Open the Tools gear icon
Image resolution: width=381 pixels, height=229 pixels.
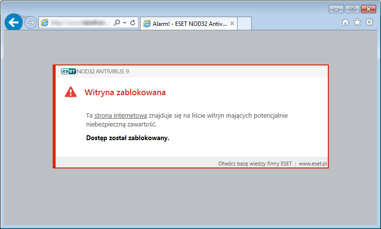[x=369, y=22]
